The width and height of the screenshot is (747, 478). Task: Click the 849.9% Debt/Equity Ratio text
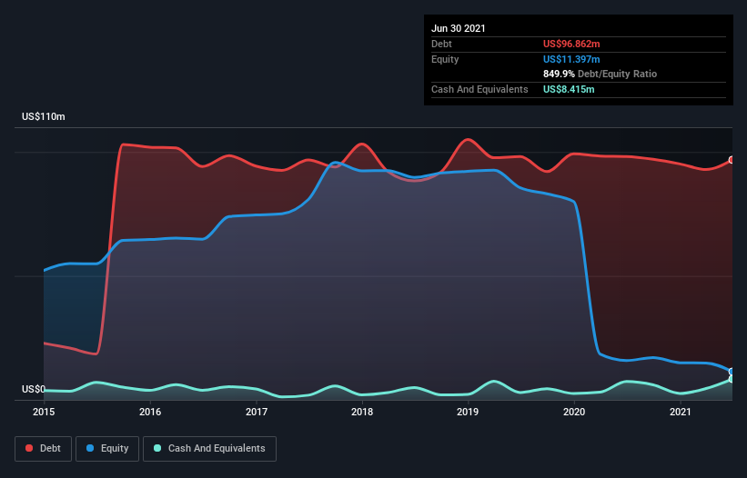click(x=600, y=75)
